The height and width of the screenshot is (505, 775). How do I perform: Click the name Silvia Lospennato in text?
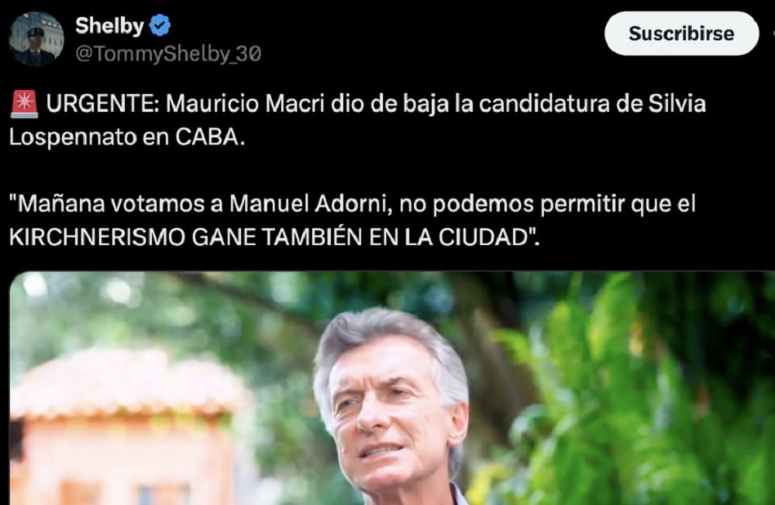click(x=357, y=120)
